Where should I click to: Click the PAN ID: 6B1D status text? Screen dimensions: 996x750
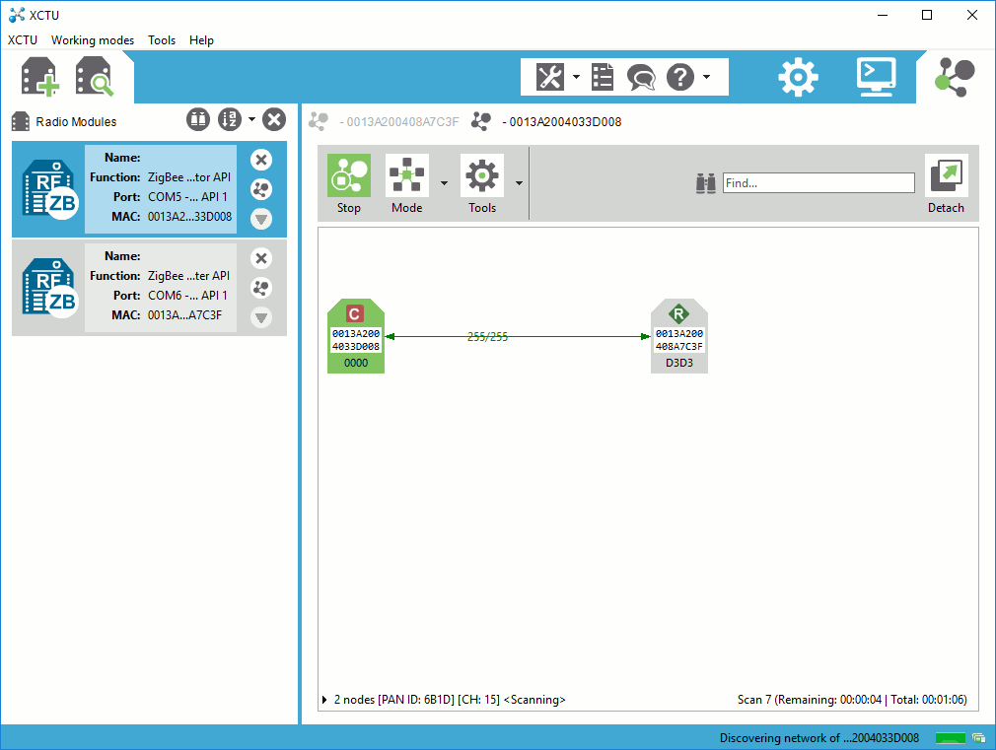(416, 699)
